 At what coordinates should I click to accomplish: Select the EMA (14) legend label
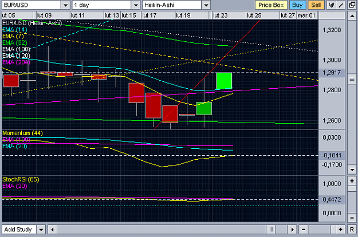tap(15, 29)
